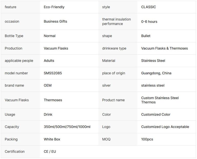Click the 'Business Gifts' occasion value
The height and width of the screenshot is (159, 197).
pos(55,21)
